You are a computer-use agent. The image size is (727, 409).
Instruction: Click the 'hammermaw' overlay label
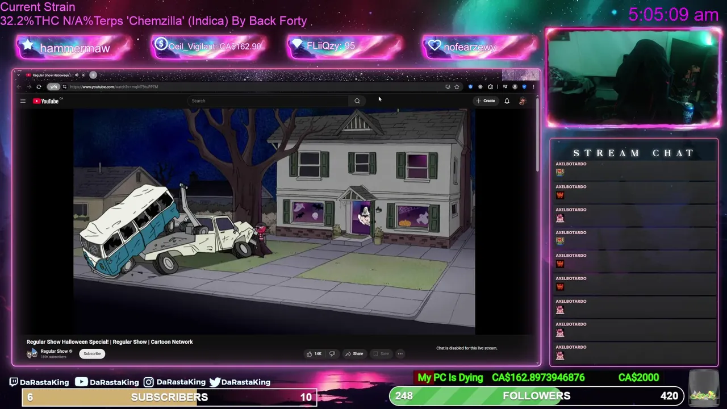coord(74,48)
